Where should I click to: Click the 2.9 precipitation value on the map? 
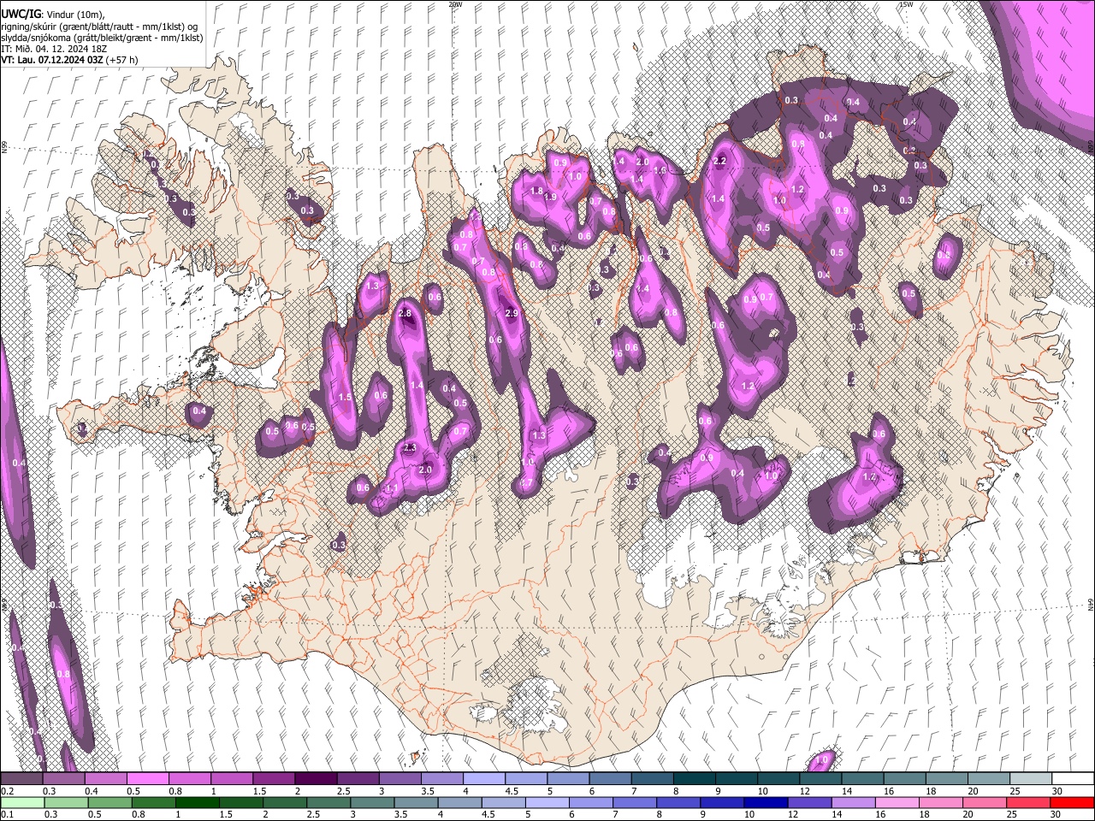point(512,314)
